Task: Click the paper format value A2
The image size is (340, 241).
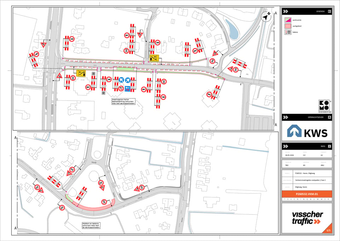Action: (322, 155)
